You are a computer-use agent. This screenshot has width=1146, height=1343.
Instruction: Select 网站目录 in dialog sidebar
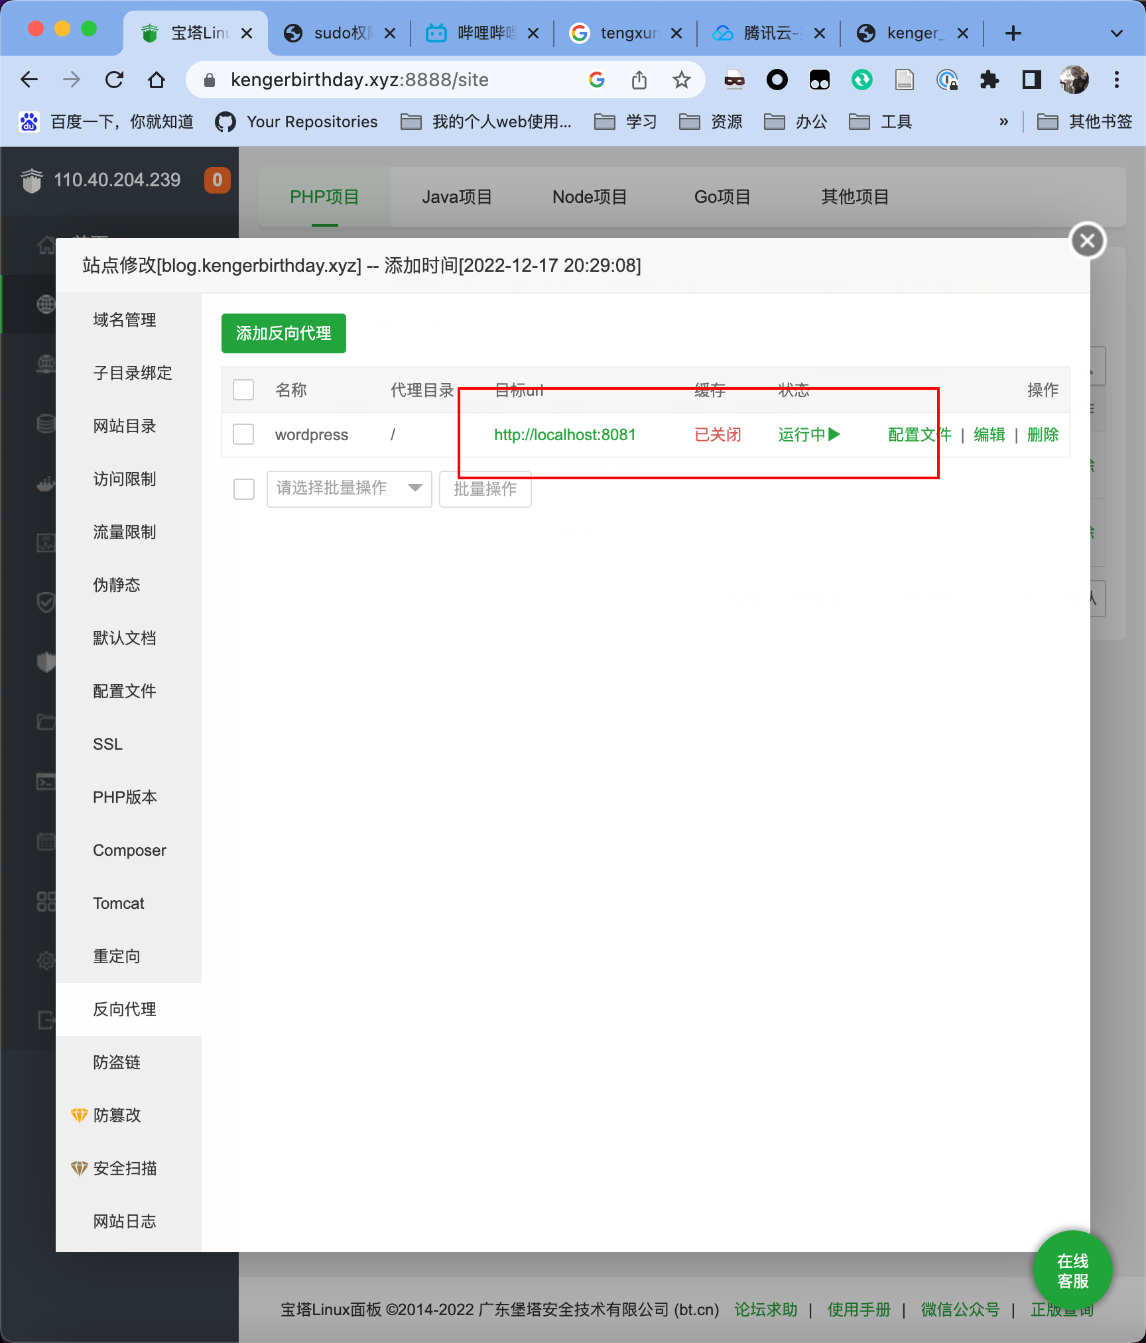[129, 426]
